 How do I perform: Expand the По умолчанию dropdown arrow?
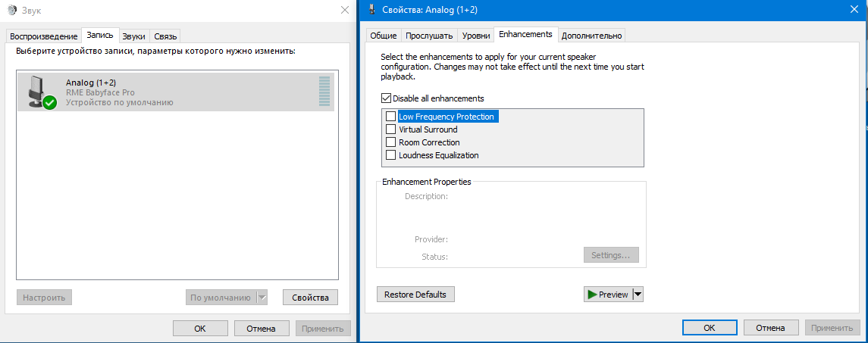click(262, 298)
